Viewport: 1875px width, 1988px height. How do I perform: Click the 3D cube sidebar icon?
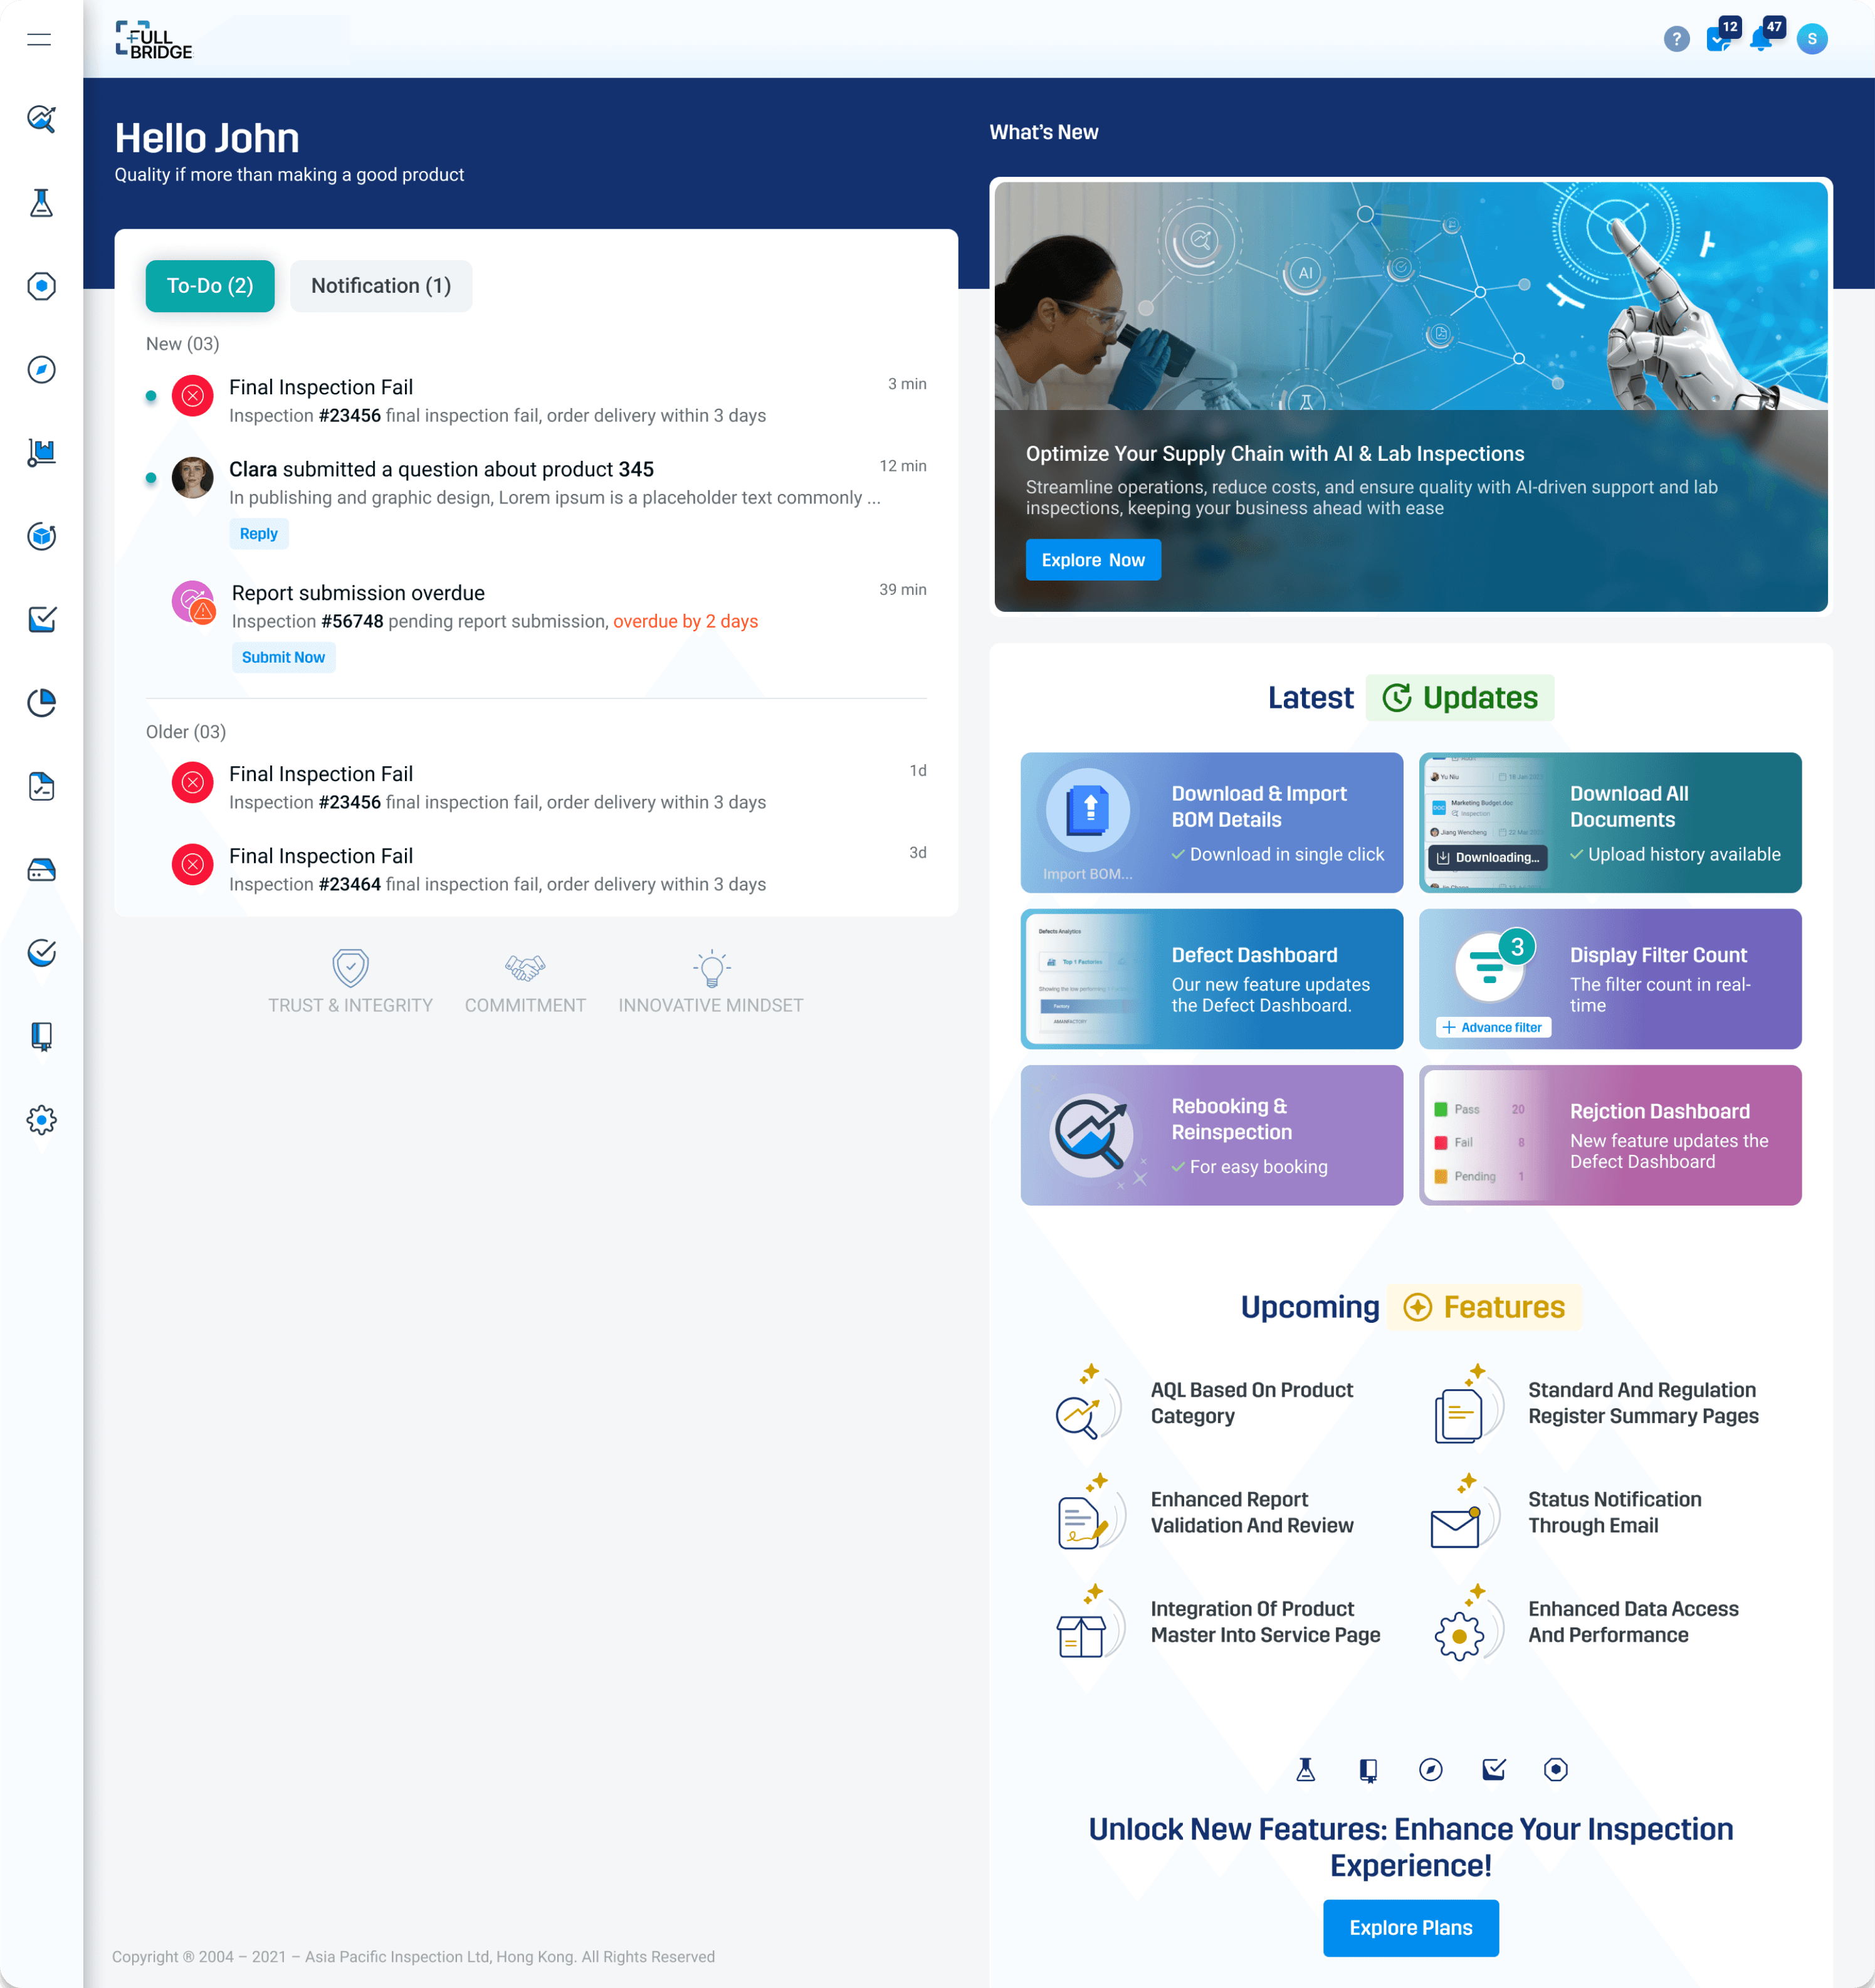click(x=41, y=537)
